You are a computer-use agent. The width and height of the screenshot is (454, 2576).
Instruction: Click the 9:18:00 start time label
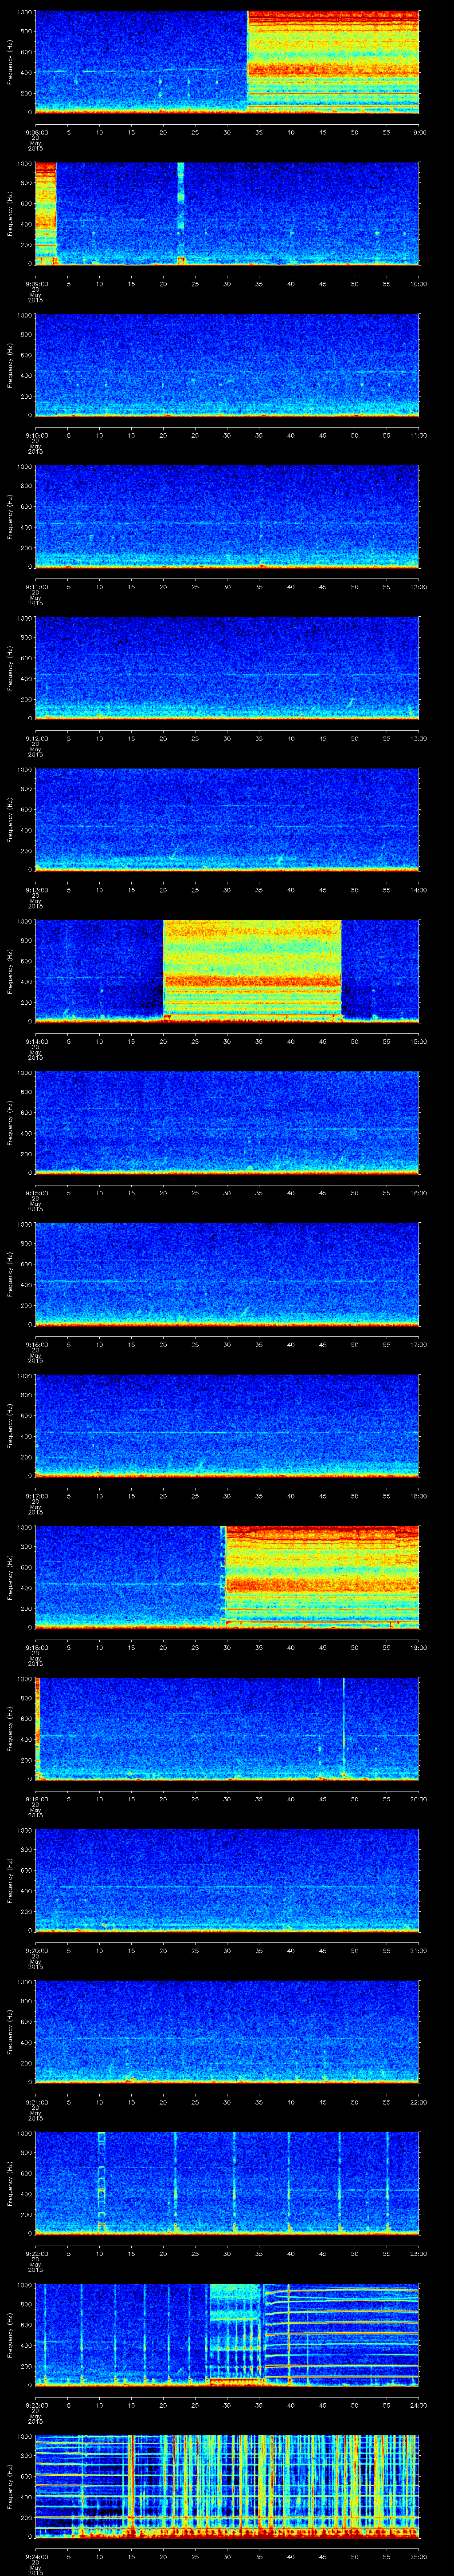pyautogui.click(x=36, y=1647)
